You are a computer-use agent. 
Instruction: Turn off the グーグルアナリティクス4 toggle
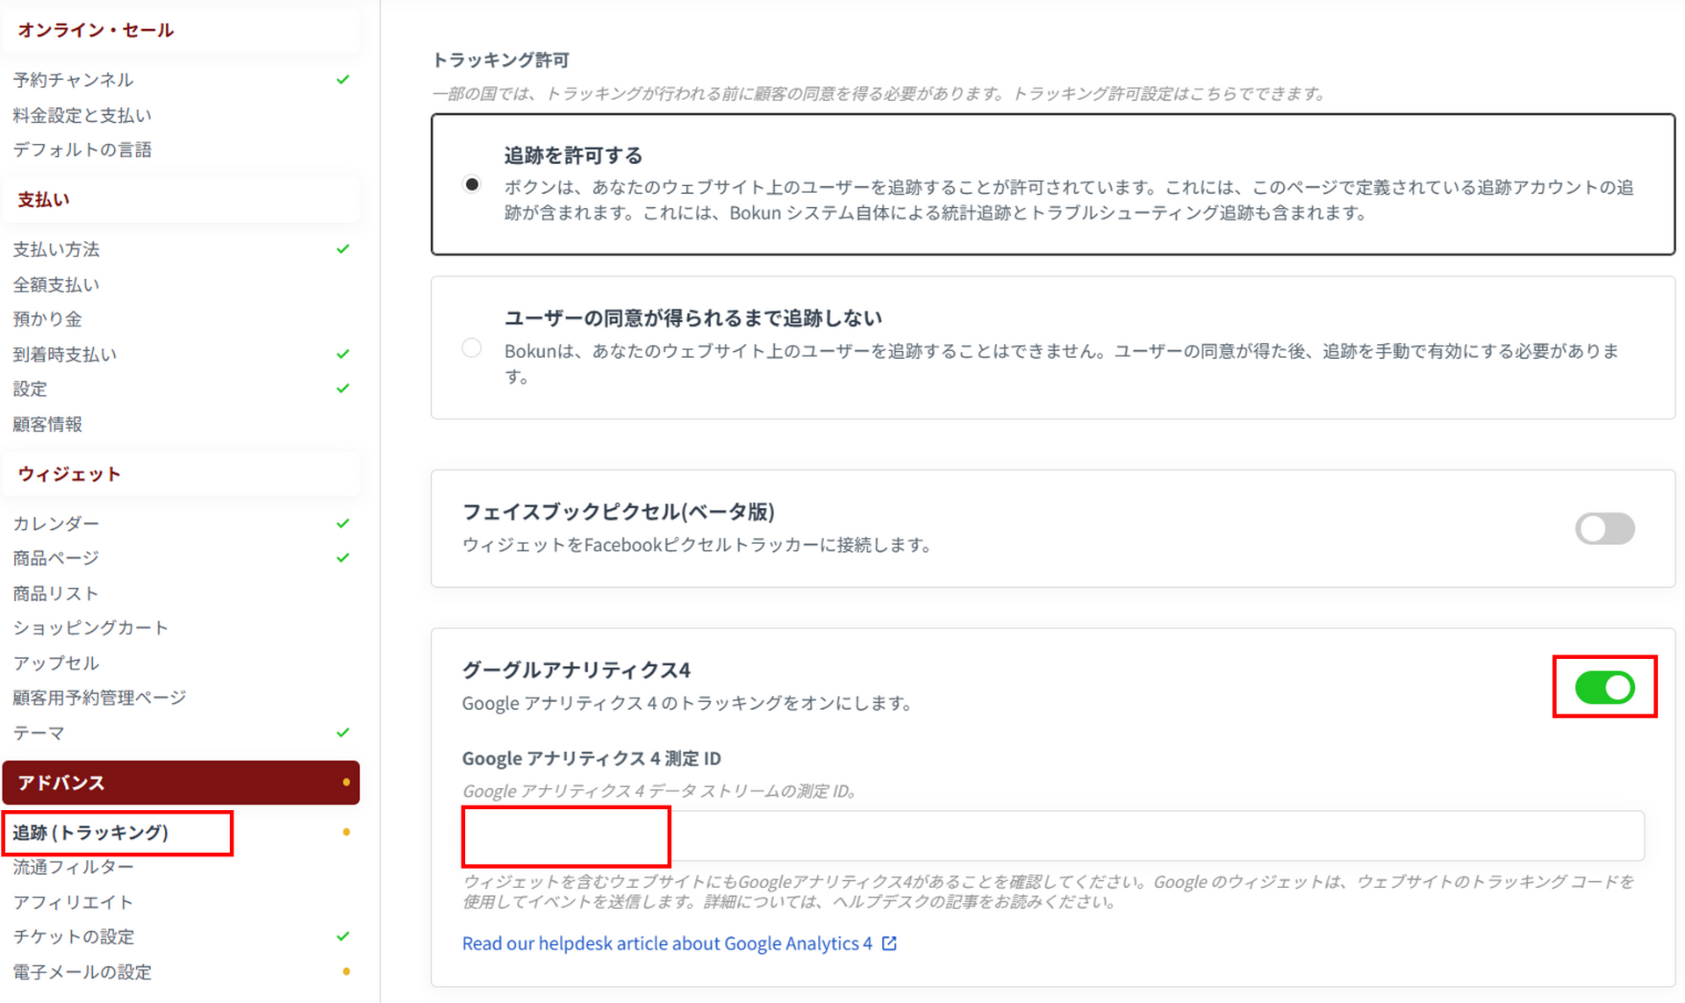(1604, 687)
